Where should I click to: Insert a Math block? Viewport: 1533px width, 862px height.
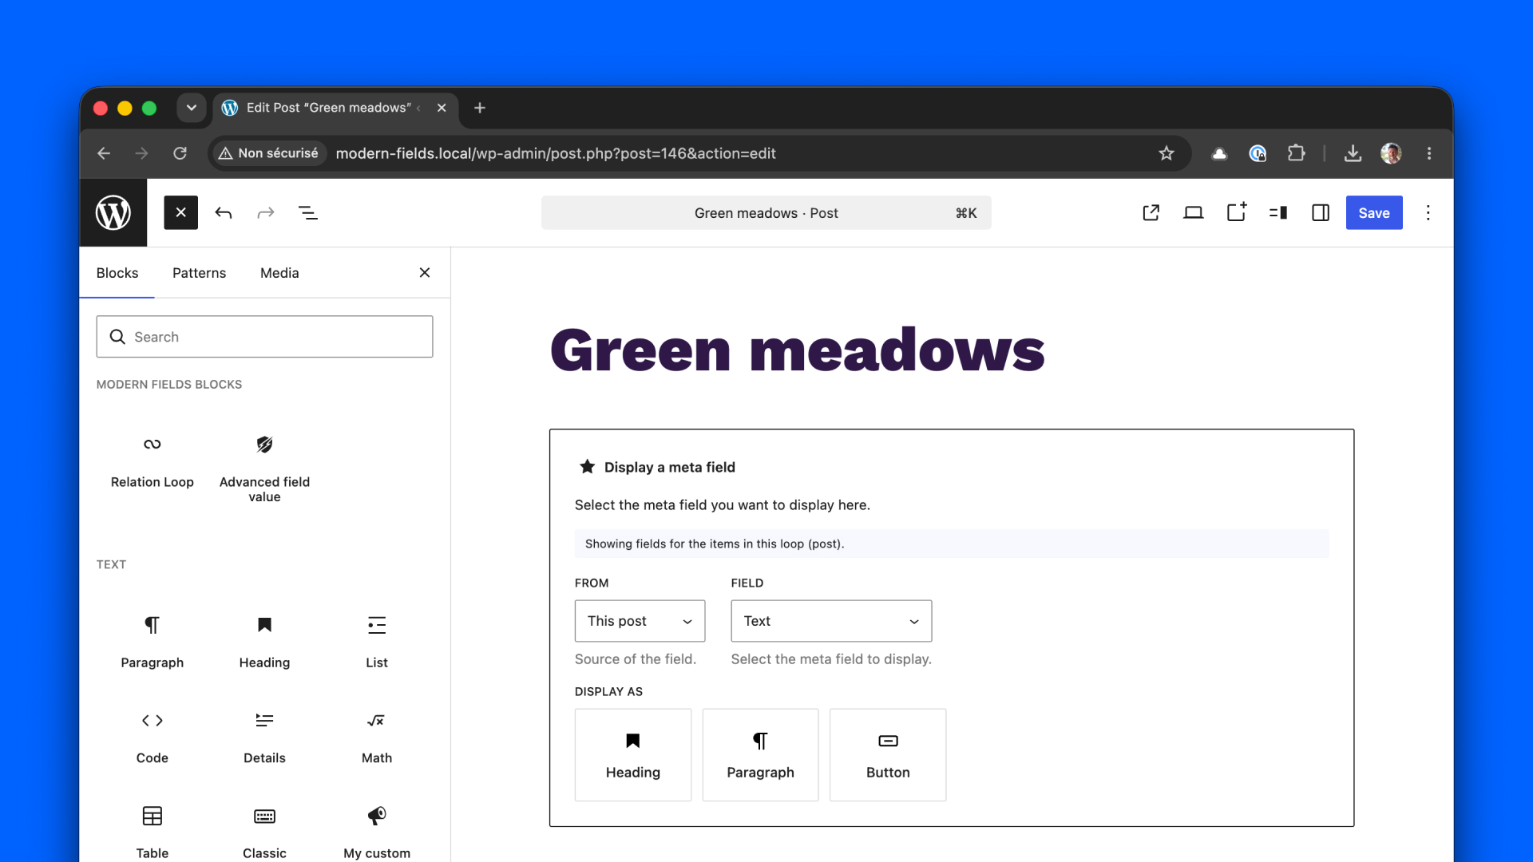(377, 739)
